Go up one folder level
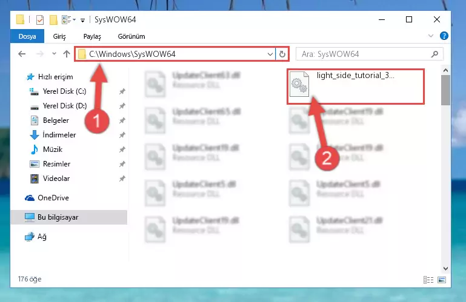The image size is (466, 302). click(x=67, y=54)
